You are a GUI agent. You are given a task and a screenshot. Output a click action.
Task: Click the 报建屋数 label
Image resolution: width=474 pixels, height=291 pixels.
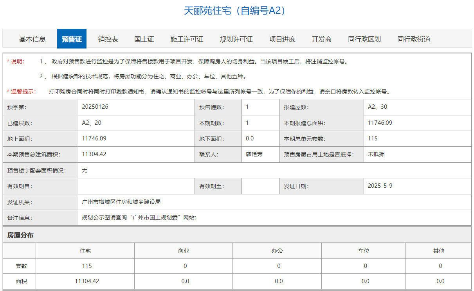(x=297, y=107)
